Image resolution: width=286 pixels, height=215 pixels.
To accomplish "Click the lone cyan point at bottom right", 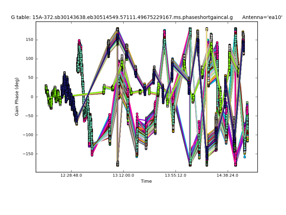I will [245, 157].
